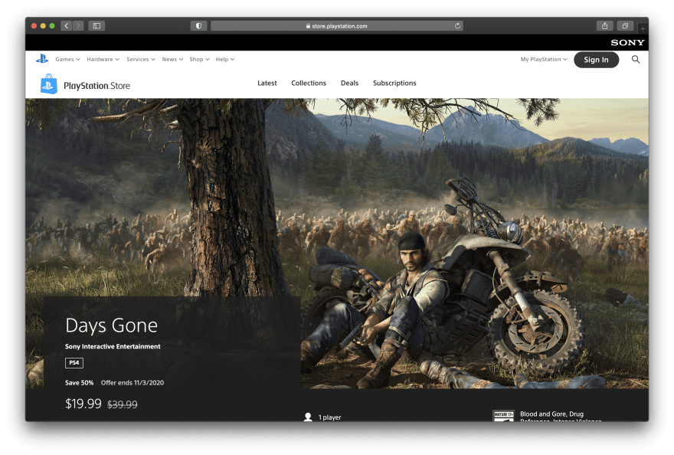This screenshot has width=674, height=455.
Task: Open Safari's share menu icon
Action: click(604, 26)
